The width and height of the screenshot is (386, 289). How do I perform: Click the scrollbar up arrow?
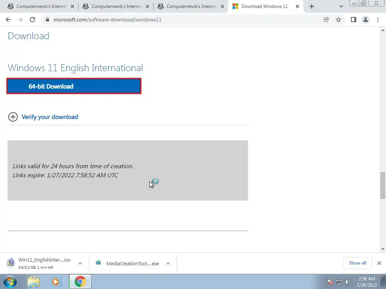(383, 30)
